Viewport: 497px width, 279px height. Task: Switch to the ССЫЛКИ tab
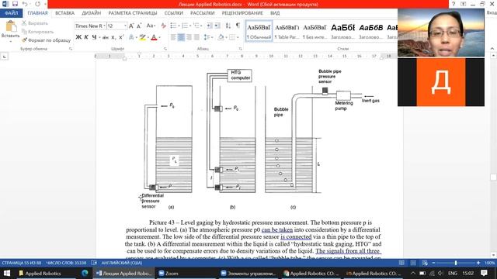point(174,13)
